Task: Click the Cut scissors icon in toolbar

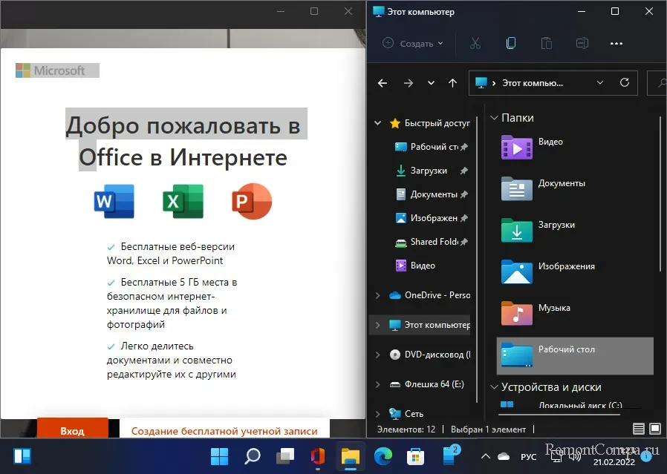Action: pos(475,43)
